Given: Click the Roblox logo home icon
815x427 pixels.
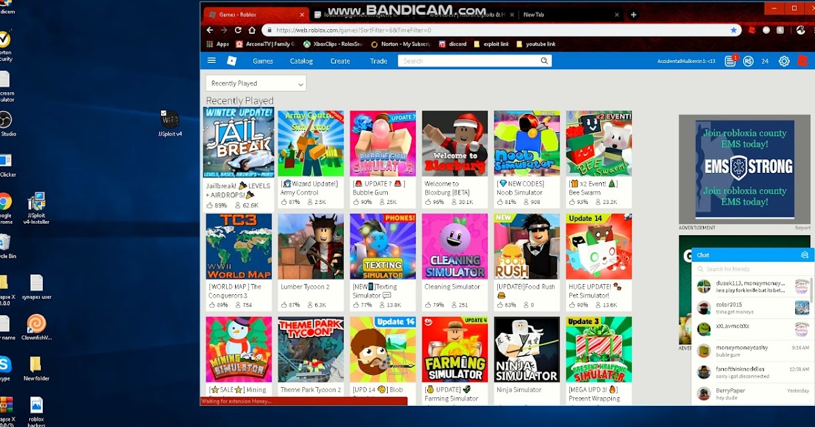Looking at the screenshot, I should tap(232, 61).
